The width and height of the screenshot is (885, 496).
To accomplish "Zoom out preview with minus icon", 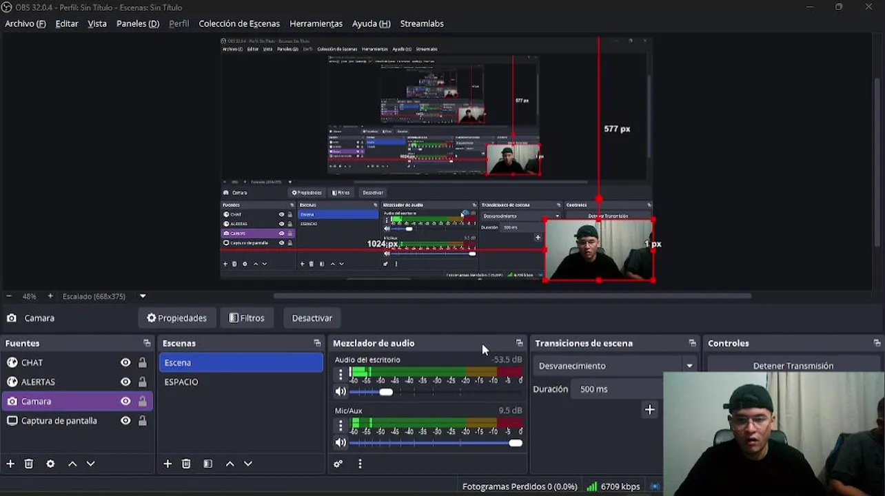I will click(x=9, y=296).
